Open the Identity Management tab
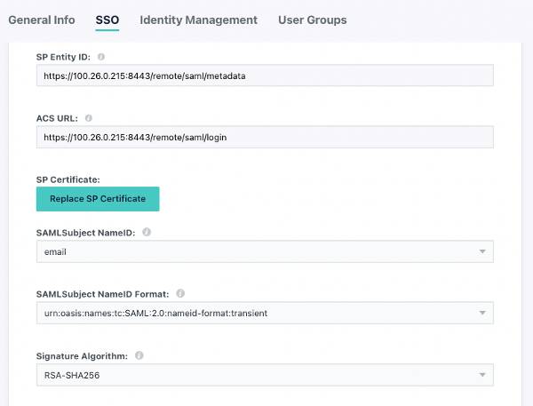 click(198, 20)
